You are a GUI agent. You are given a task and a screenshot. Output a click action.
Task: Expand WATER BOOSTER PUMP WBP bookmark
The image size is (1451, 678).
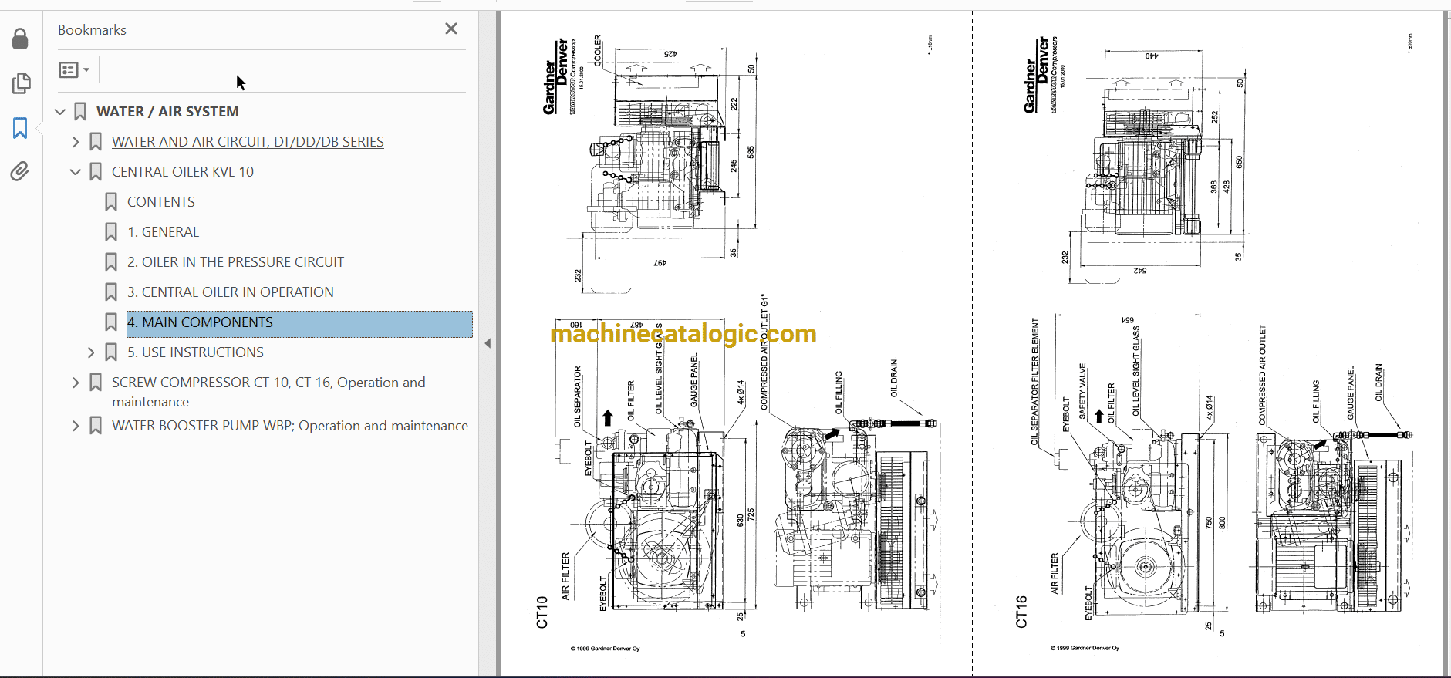pyautogui.click(x=76, y=426)
